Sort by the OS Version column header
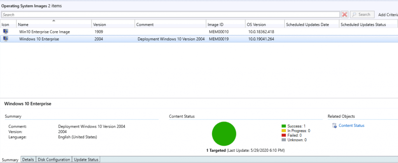This screenshot has width=398, height=163. click(264, 25)
